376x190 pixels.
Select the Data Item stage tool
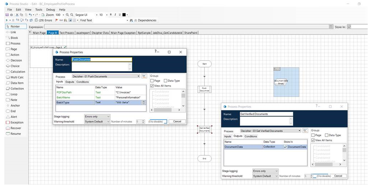17,83
